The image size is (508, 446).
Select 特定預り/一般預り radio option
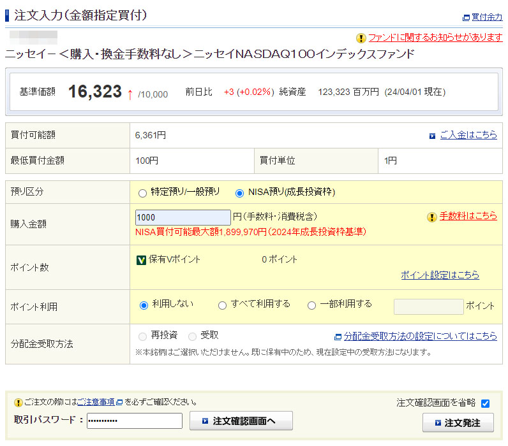click(142, 192)
